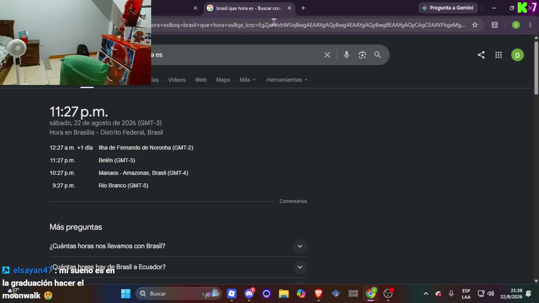This screenshot has width=539, height=303.
Task: Clear the Google search box text
Action: coord(327,55)
